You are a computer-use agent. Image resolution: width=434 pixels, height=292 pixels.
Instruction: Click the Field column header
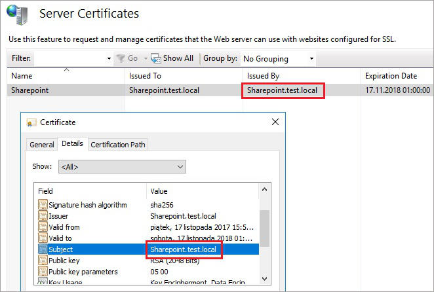coord(90,191)
